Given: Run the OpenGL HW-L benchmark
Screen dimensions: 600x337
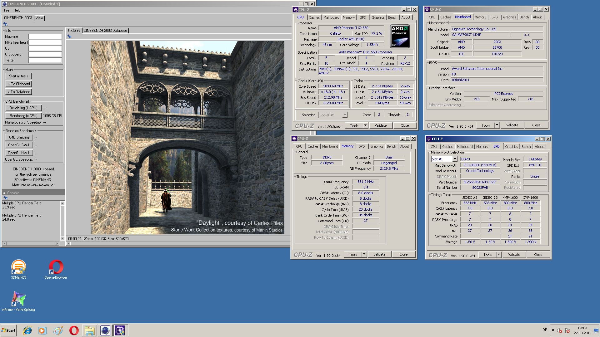Looking at the screenshot, I should (x=19, y=153).
